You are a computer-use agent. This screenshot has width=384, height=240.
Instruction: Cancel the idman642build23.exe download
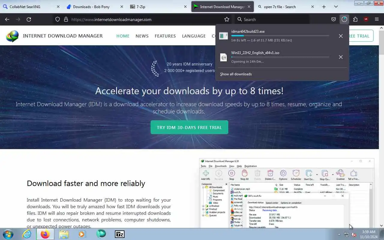pyautogui.click(x=340, y=36)
